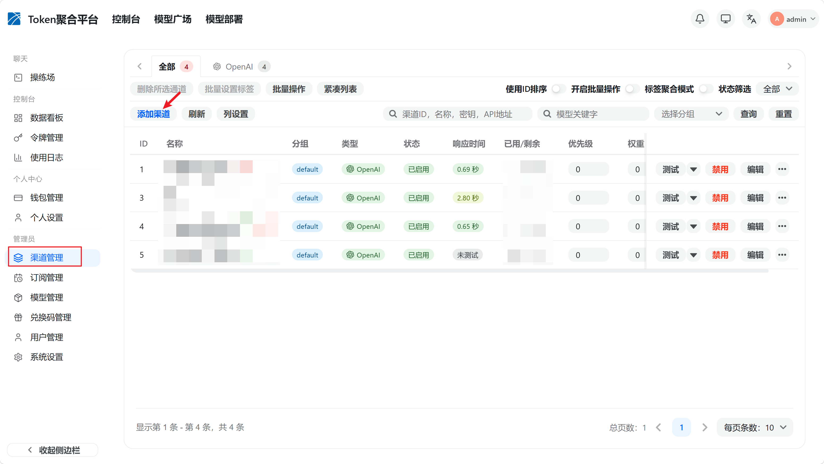
Task: Click the 重置 reset button
Action: (784, 114)
